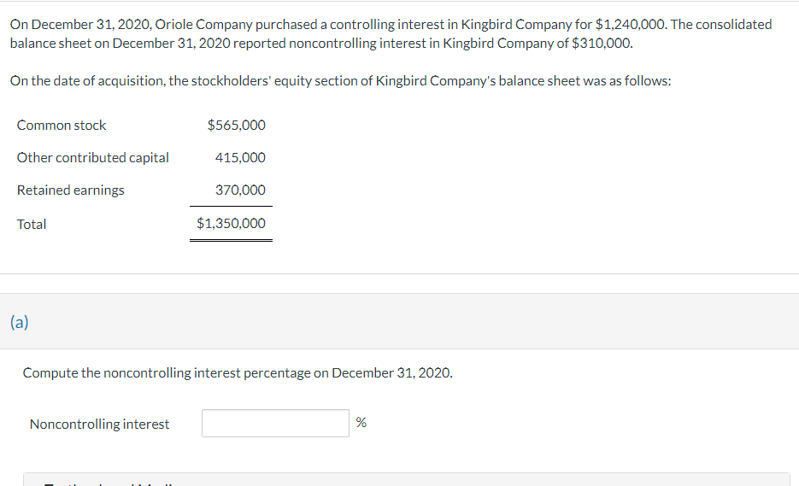The height and width of the screenshot is (486, 799).
Task: Expand the (a) section header
Action: tap(20, 322)
